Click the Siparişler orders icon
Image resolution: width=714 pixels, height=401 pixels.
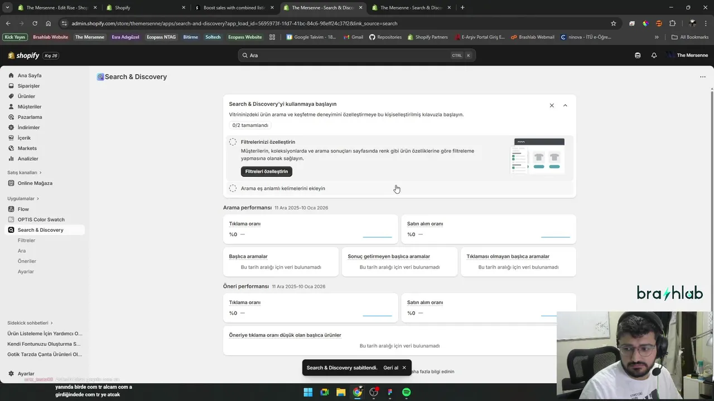click(x=11, y=86)
